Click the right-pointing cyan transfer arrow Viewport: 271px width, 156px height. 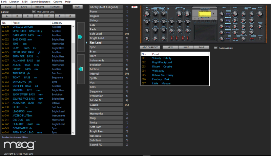[80, 37]
